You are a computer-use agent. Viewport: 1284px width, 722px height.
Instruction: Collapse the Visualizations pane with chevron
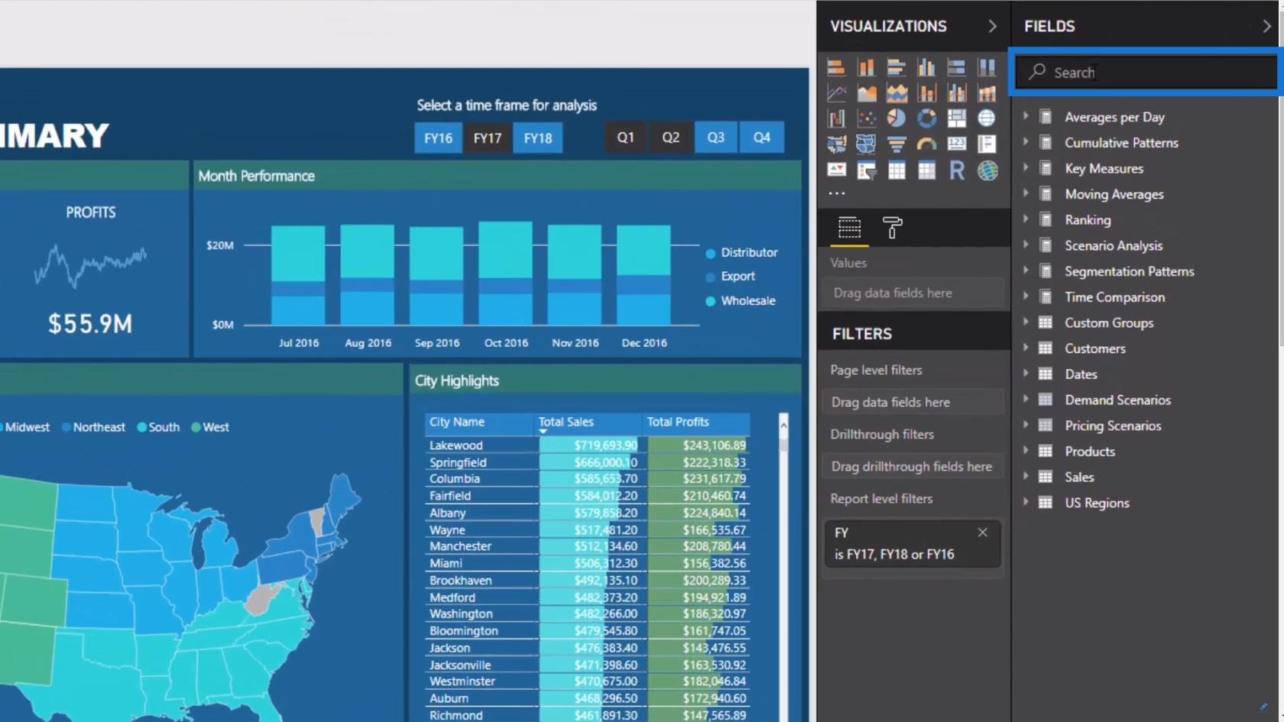[992, 26]
